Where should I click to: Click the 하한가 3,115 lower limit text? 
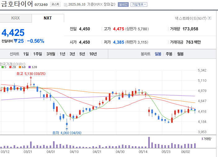point(137,42)
